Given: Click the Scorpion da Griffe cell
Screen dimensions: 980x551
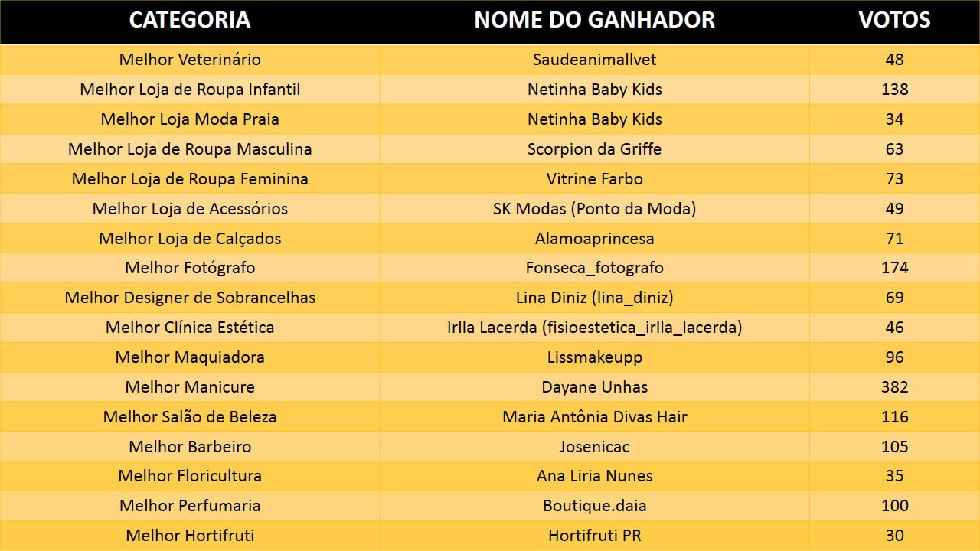Looking at the screenshot, I should pyautogui.click(x=594, y=149).
